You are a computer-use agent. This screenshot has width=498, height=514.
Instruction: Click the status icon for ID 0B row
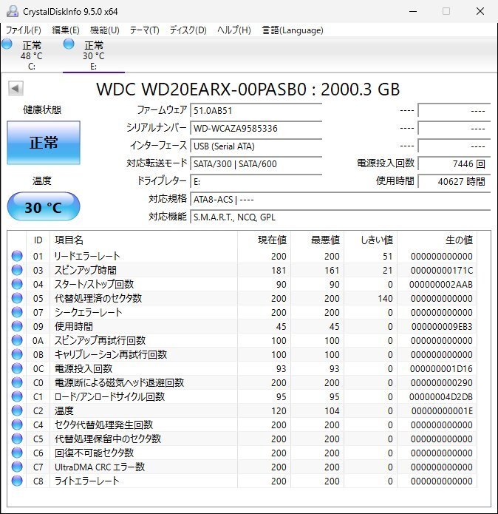pos(17,354)
